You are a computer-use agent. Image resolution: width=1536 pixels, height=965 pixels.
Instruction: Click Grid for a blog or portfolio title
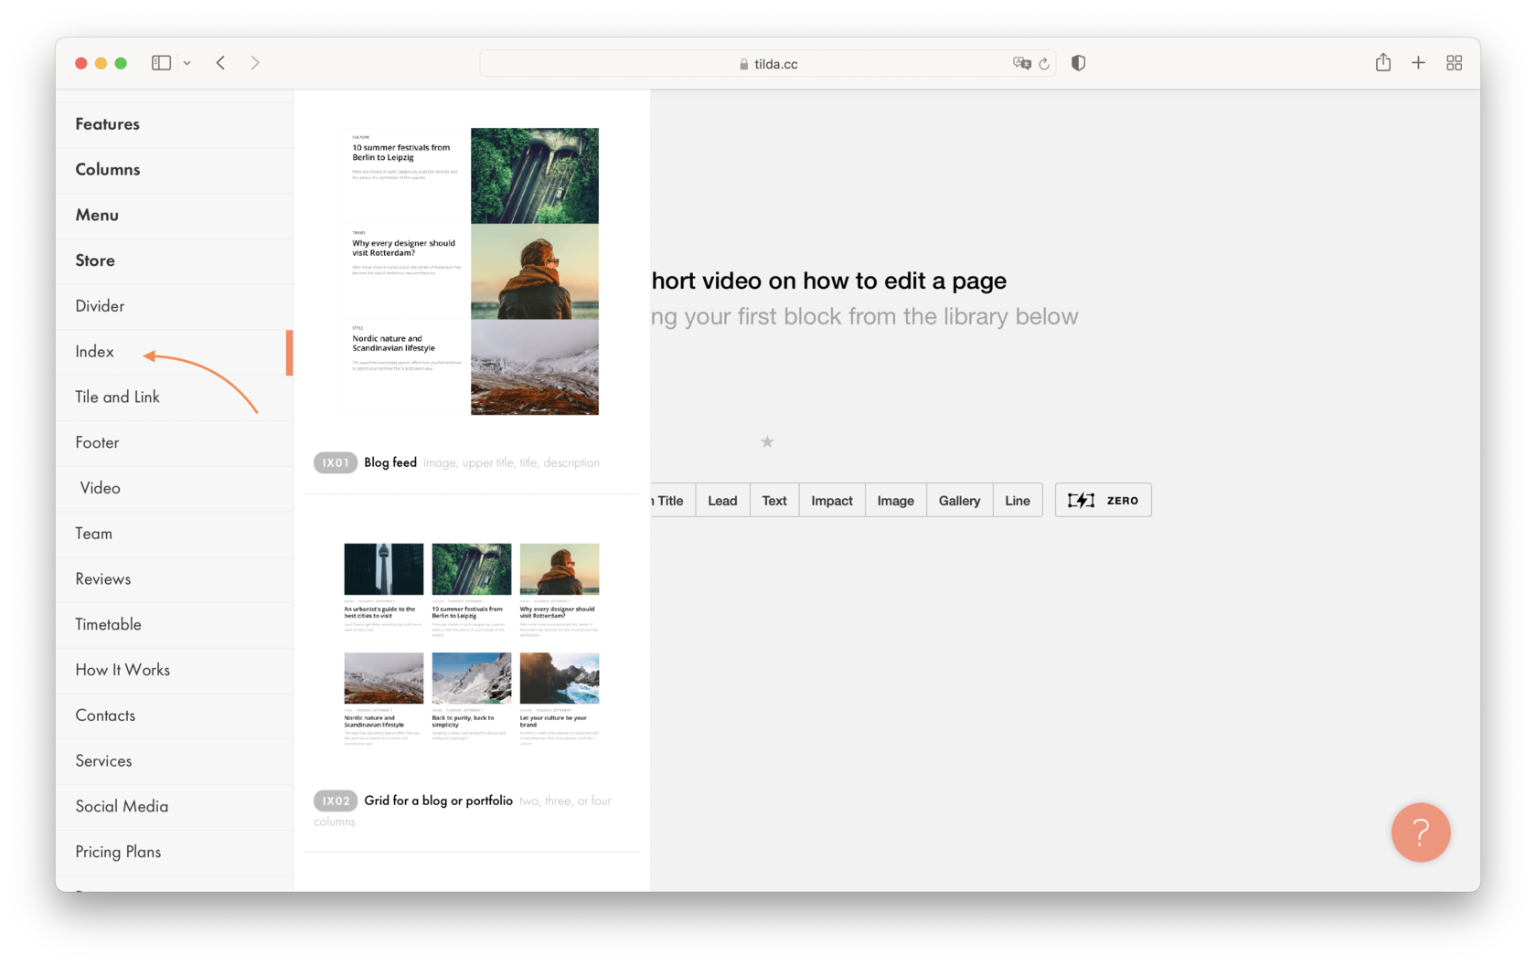(x=438, y=801)
